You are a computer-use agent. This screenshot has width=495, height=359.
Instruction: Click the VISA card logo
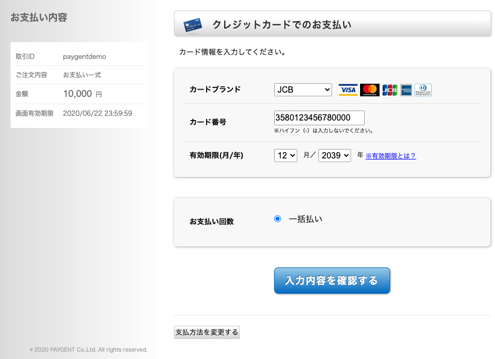pos(348,90)
